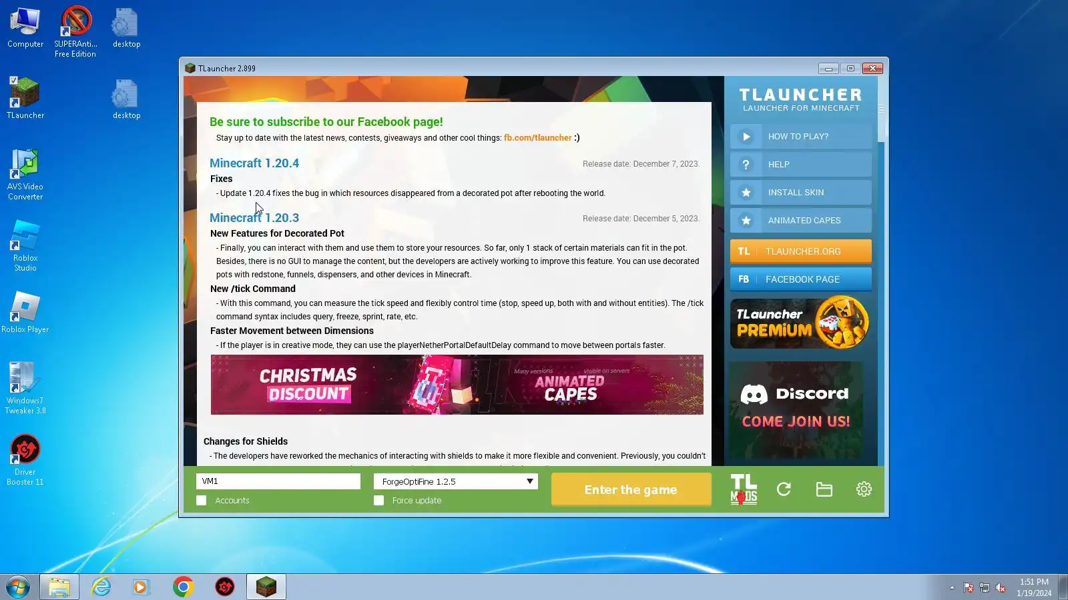Click the refresh icon in launcher
This screenshot has height=600, width=1068.
(x=784, y=489)
